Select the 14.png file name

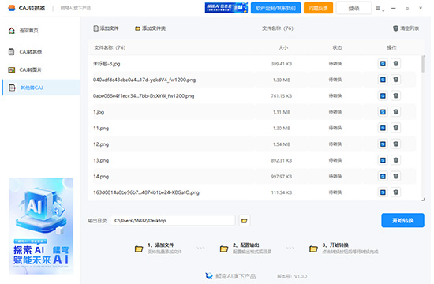[x=101, y=177]
